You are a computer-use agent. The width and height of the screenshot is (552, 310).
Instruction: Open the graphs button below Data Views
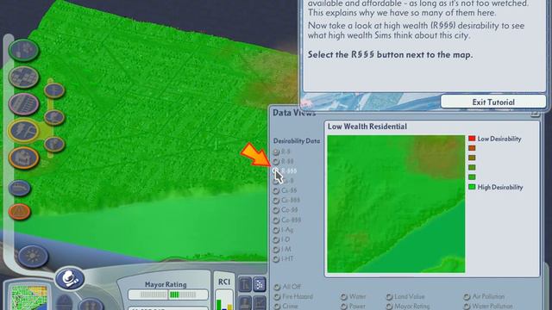point(260,302)
